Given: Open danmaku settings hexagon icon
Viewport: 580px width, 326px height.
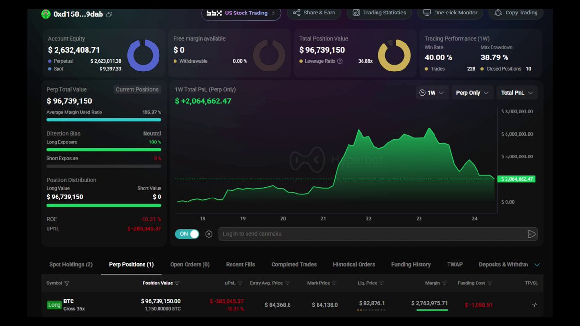Looking at the screenshot, I should (209, 234).
